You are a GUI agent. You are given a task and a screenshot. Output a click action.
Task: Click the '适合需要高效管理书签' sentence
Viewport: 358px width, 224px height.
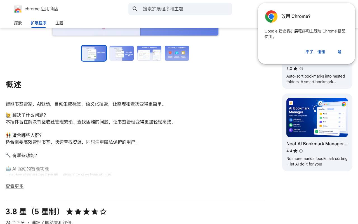tap(73, 142)
